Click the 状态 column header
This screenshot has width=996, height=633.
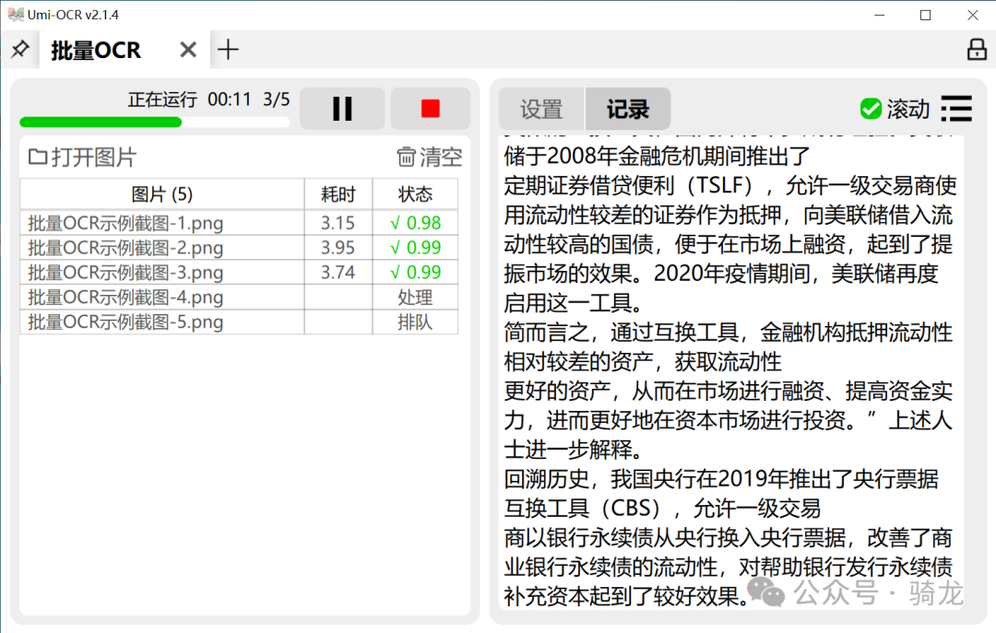[x=415, y=194]
